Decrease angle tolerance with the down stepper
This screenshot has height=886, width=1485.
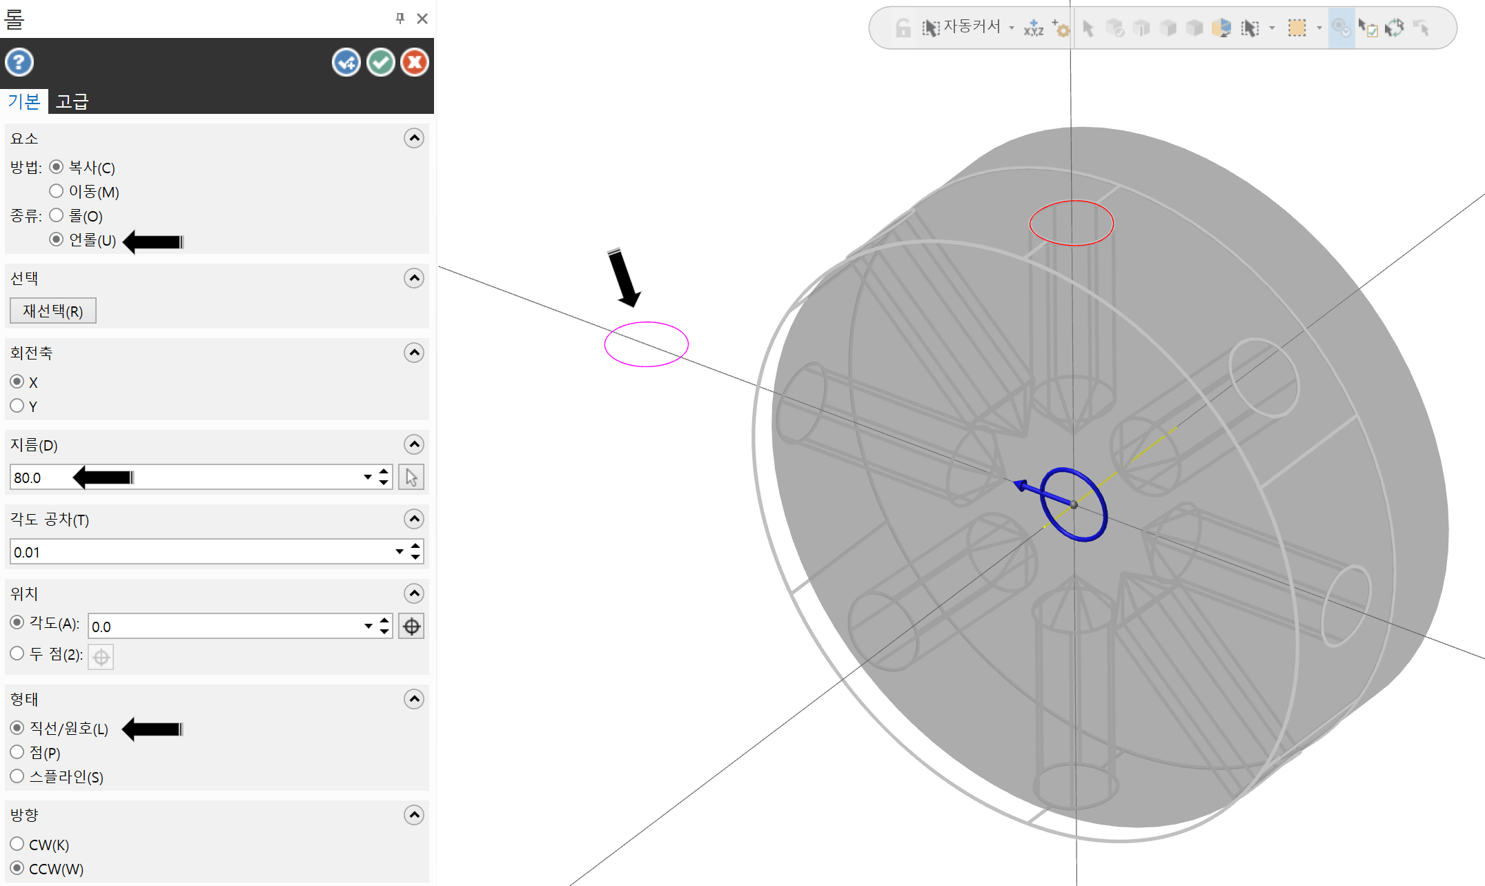pos(415,558)
